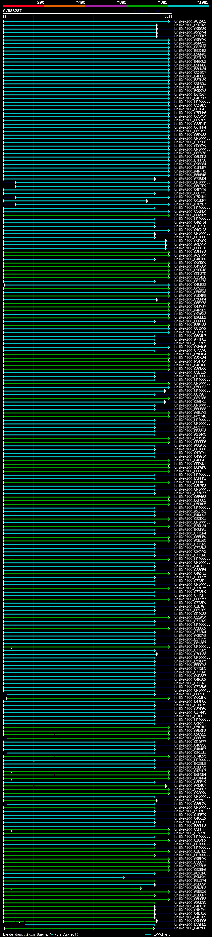
Task: Pick UniRef100_O65050 label
Action: pyautogui.click(x=190, y=116)
